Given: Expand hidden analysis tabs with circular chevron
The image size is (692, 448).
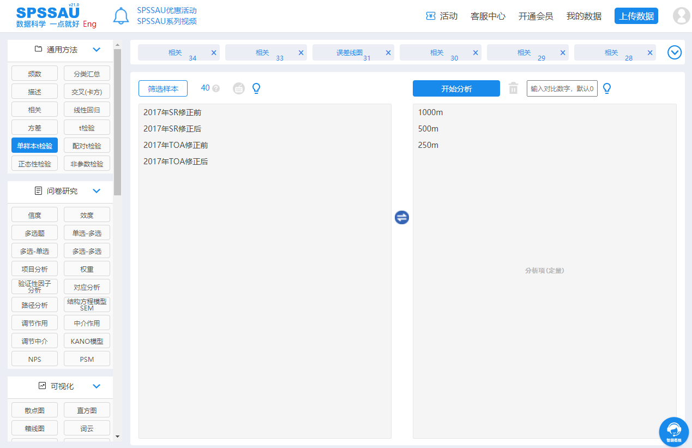Looking at the screenshot, I should click(x=674, y=52).
